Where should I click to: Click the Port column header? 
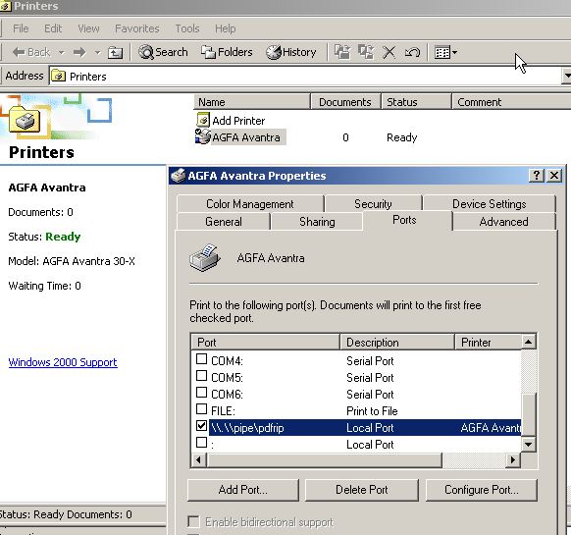266,343
